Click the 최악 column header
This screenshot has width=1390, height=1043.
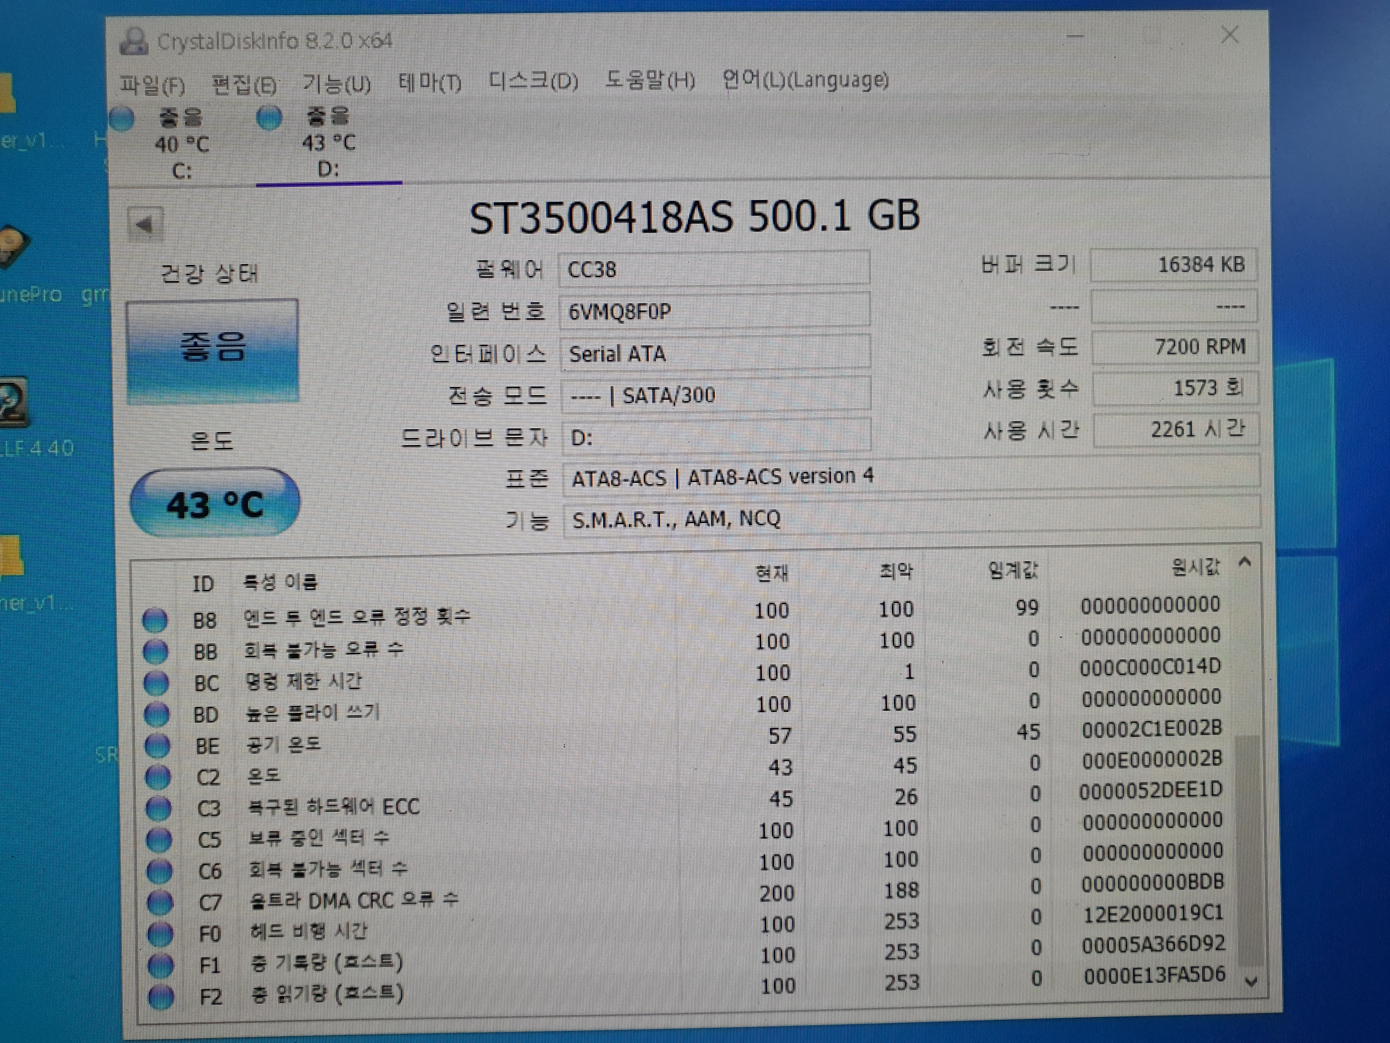coord(895,572)
